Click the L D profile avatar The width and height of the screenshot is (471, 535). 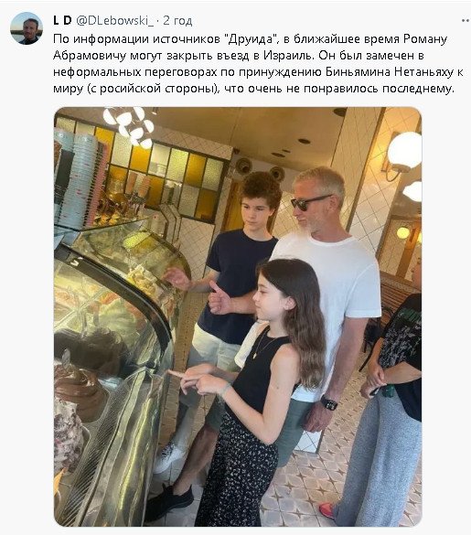click(x=27, y=28)
